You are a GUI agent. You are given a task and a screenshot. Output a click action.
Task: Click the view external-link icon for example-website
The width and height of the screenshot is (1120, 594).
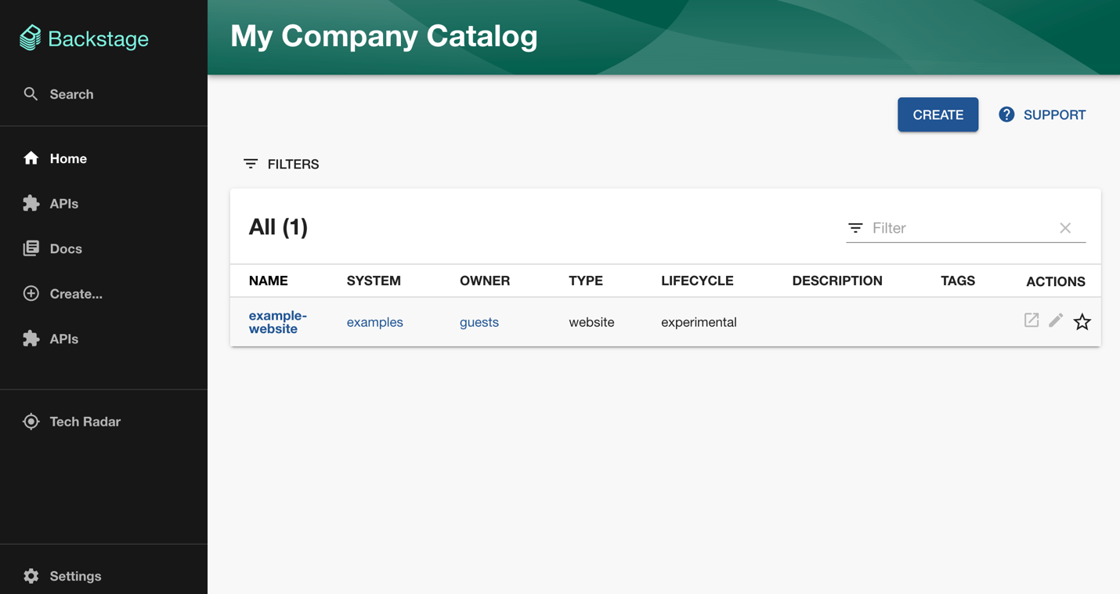click(x=1031, y=321)
